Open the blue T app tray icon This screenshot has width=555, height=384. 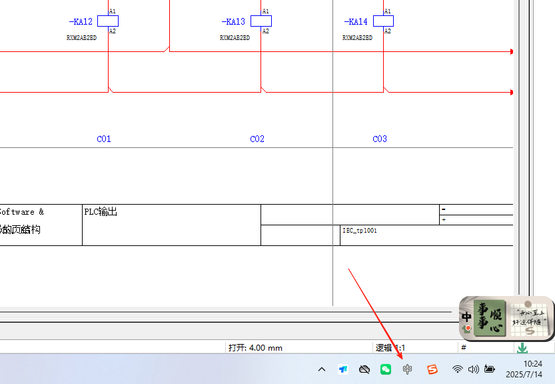tap(343, 369)
